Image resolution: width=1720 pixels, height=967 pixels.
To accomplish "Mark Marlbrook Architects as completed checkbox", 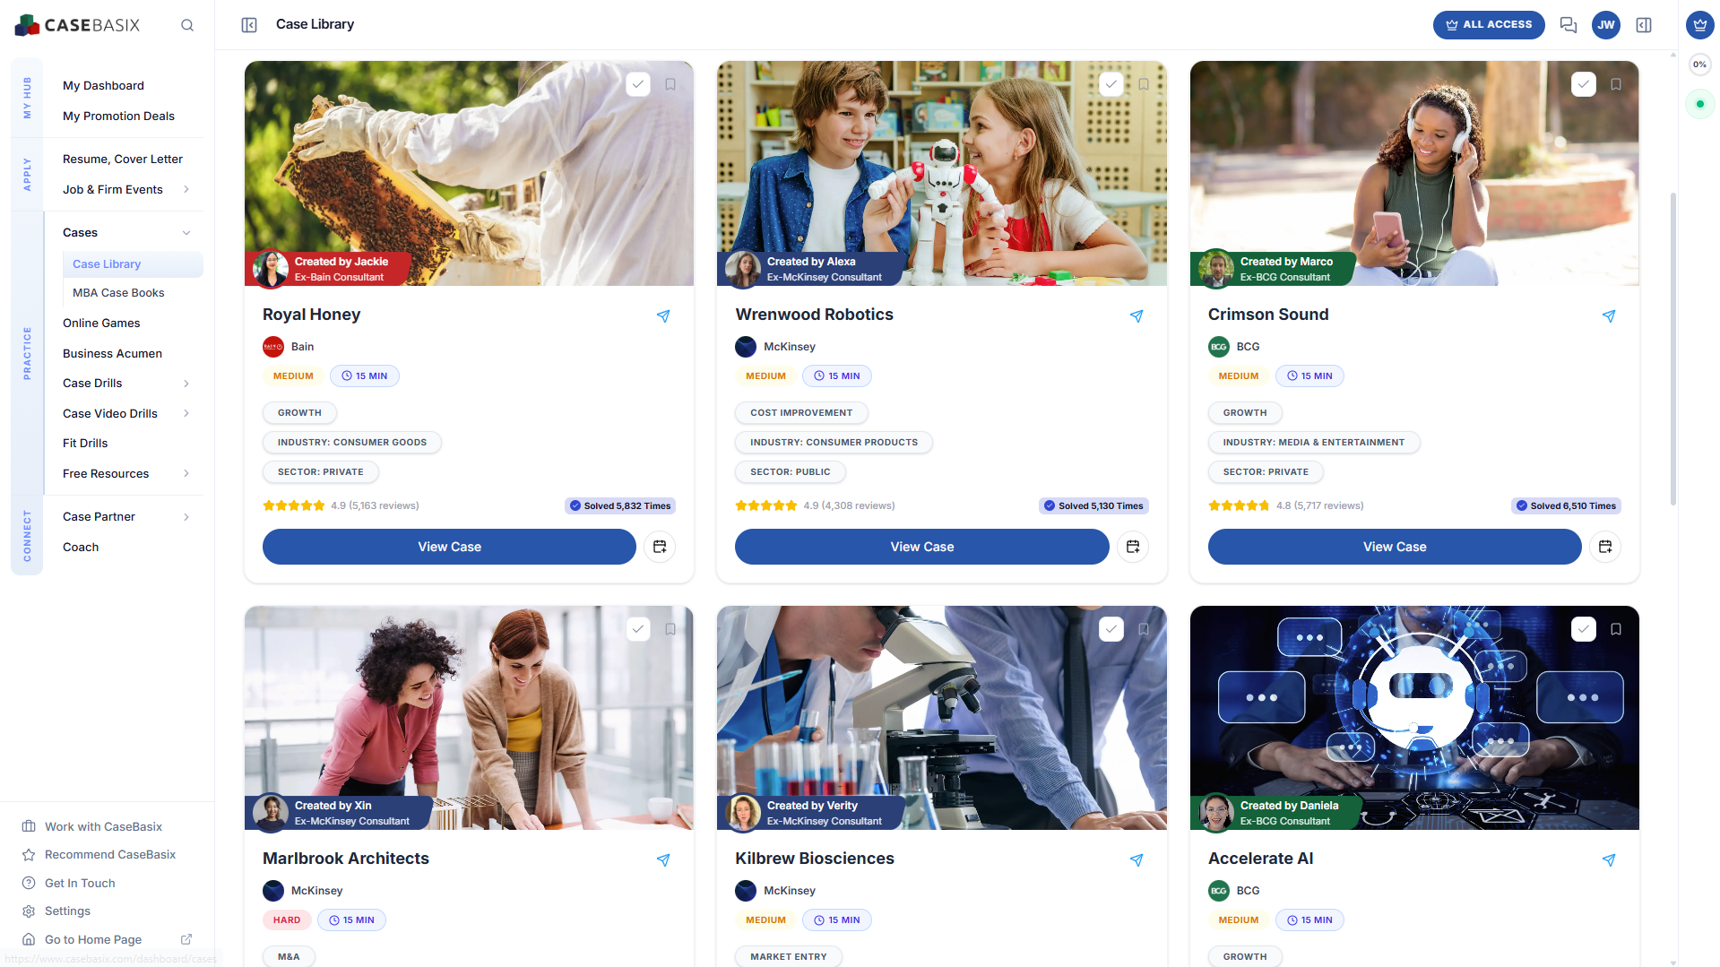I will (638, 629).
